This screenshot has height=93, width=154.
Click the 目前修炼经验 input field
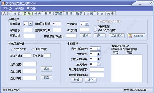(x=57, y=24)
